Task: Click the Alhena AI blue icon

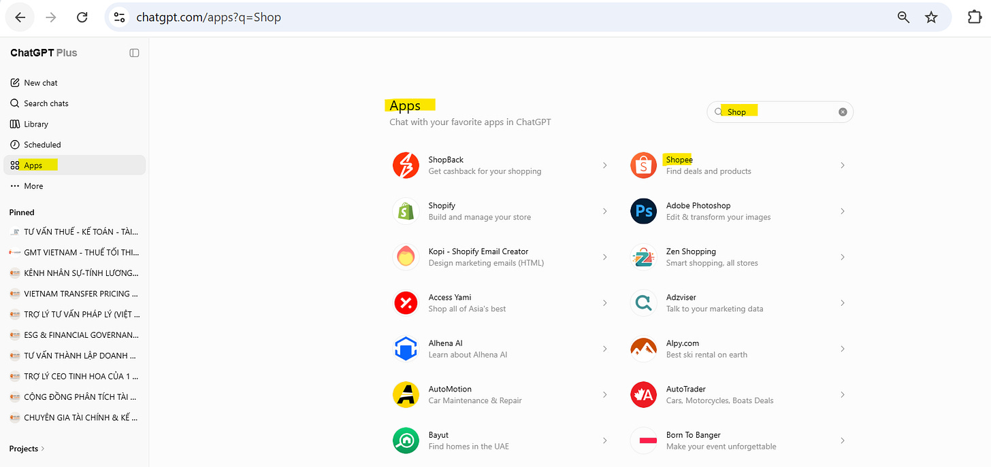Action: [x=406, y=349]
